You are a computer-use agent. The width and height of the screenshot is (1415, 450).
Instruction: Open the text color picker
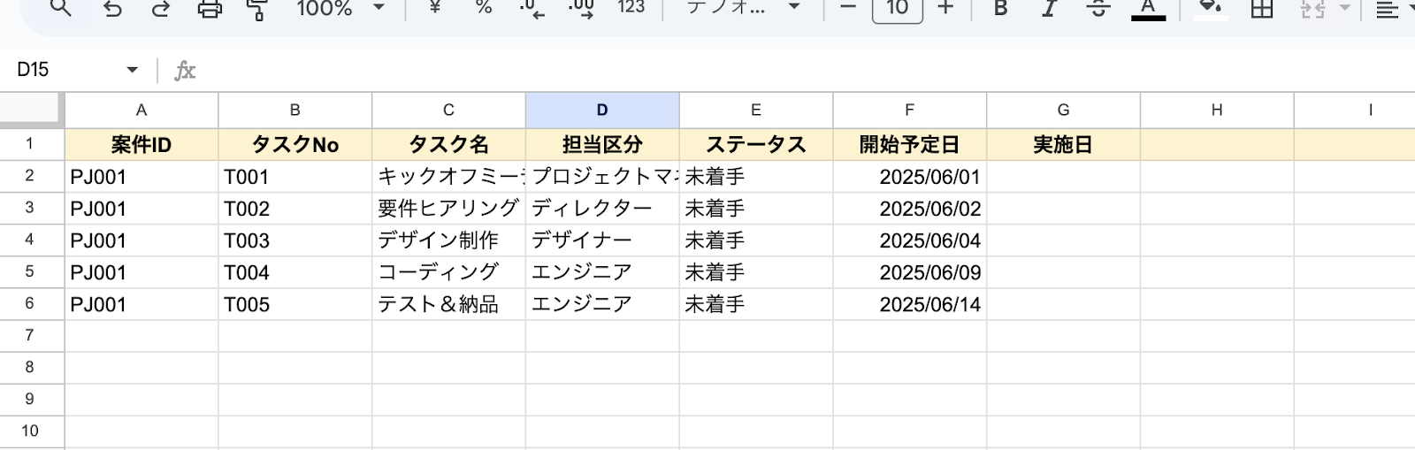click(x=1148, y=9)
